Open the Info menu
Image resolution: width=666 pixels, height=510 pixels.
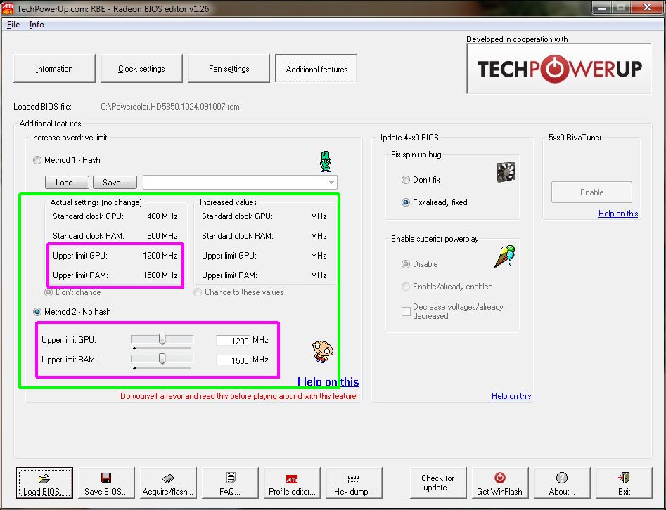click(x=37, y=25)
